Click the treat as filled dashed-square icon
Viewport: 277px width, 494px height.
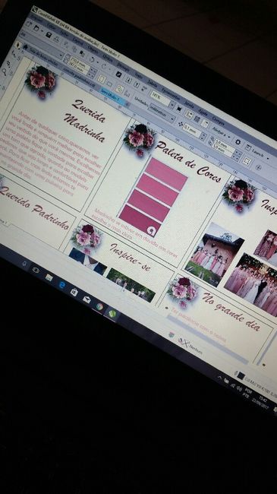[x=247, y=161]
